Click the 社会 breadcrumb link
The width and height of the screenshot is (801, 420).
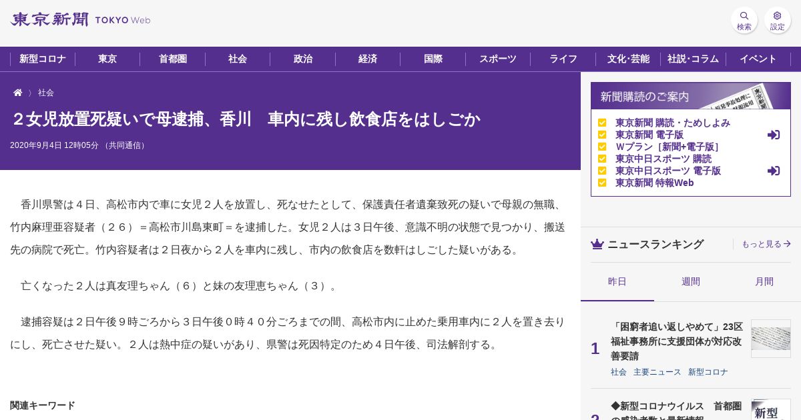point(46,93)
